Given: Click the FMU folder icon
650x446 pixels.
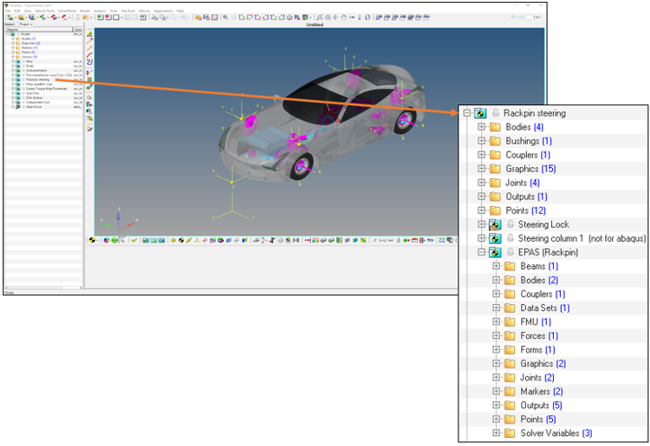Looking at the screenshot, I should click(x=510, y=322).
